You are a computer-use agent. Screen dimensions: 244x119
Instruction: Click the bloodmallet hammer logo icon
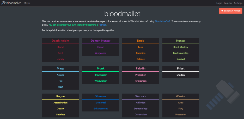(x=3, y=3)
